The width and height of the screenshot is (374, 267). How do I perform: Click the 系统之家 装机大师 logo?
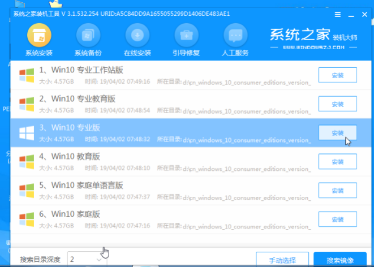[313, 35]
